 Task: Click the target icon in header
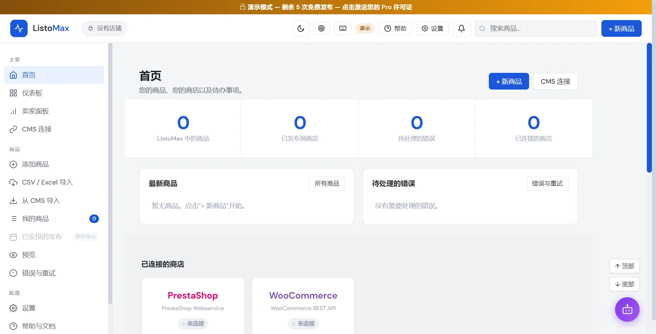(321, 29)
